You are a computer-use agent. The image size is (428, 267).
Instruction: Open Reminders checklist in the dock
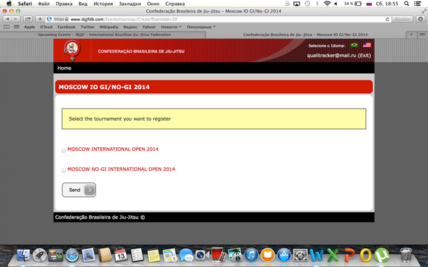pyautogui.click(x=137, y=255)
